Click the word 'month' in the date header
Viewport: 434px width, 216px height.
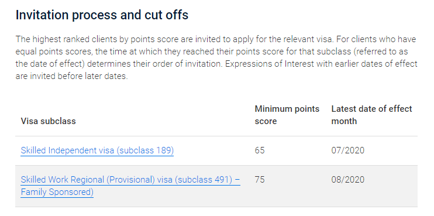coord(344,121)
